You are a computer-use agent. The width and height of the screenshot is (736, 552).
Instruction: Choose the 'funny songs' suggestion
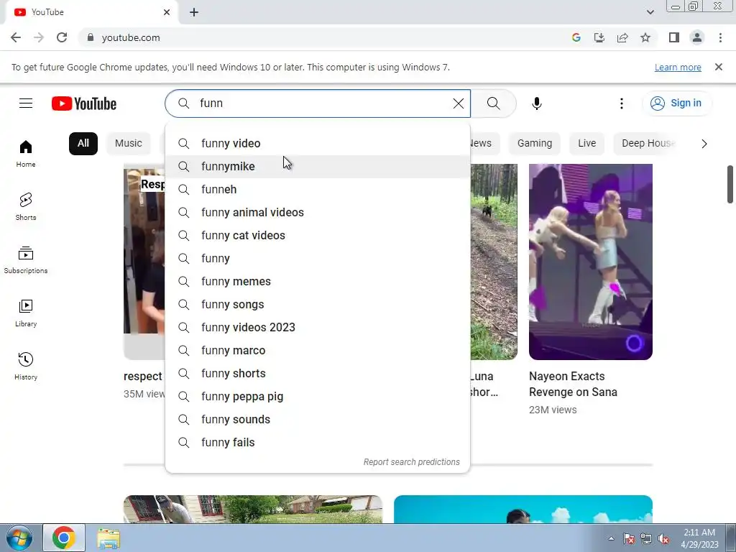[x=317, y=304]
